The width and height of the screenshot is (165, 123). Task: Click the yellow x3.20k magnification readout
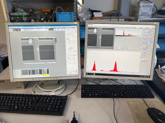tap(51, 30)
